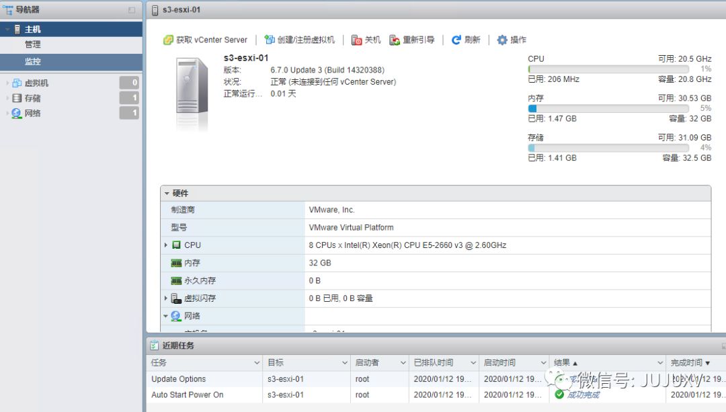Click the virtual machines count badge 0
726x412 pixels.
point(129,83)
